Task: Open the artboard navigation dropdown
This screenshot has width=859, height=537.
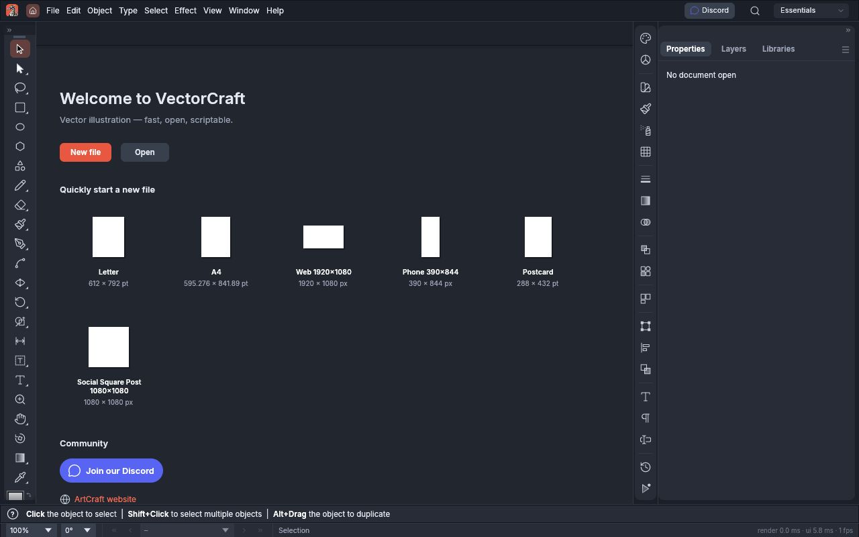Action: pos(186,530)
